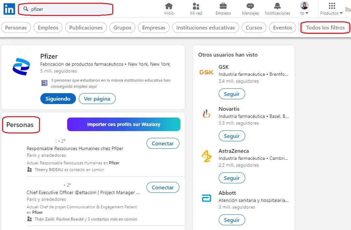351x230 pixels.
Task: Click the GSK logo
Action: point(206,72)
